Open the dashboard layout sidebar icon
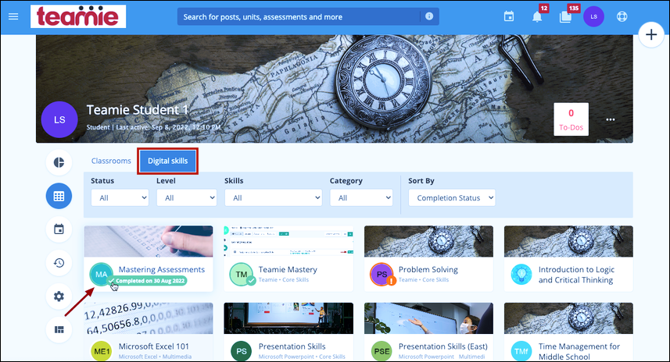This screenshot has height=362, width=670. [59, 329]
